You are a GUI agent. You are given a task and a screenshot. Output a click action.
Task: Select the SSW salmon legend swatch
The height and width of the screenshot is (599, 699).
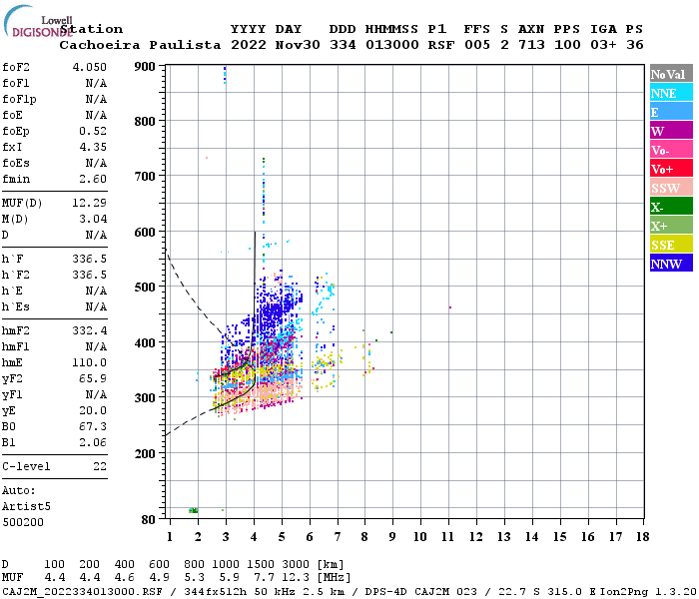coord(671,188)
